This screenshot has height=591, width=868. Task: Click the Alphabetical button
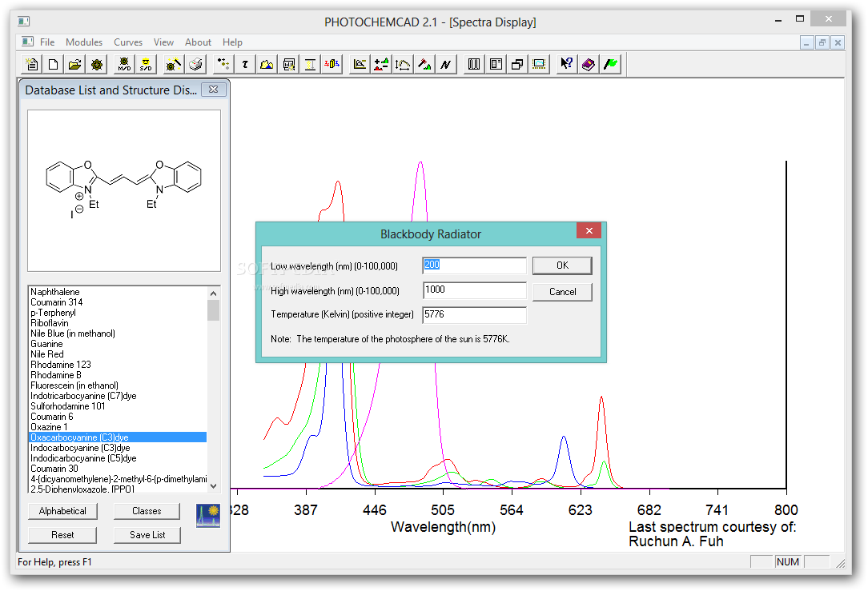[62, 511]
